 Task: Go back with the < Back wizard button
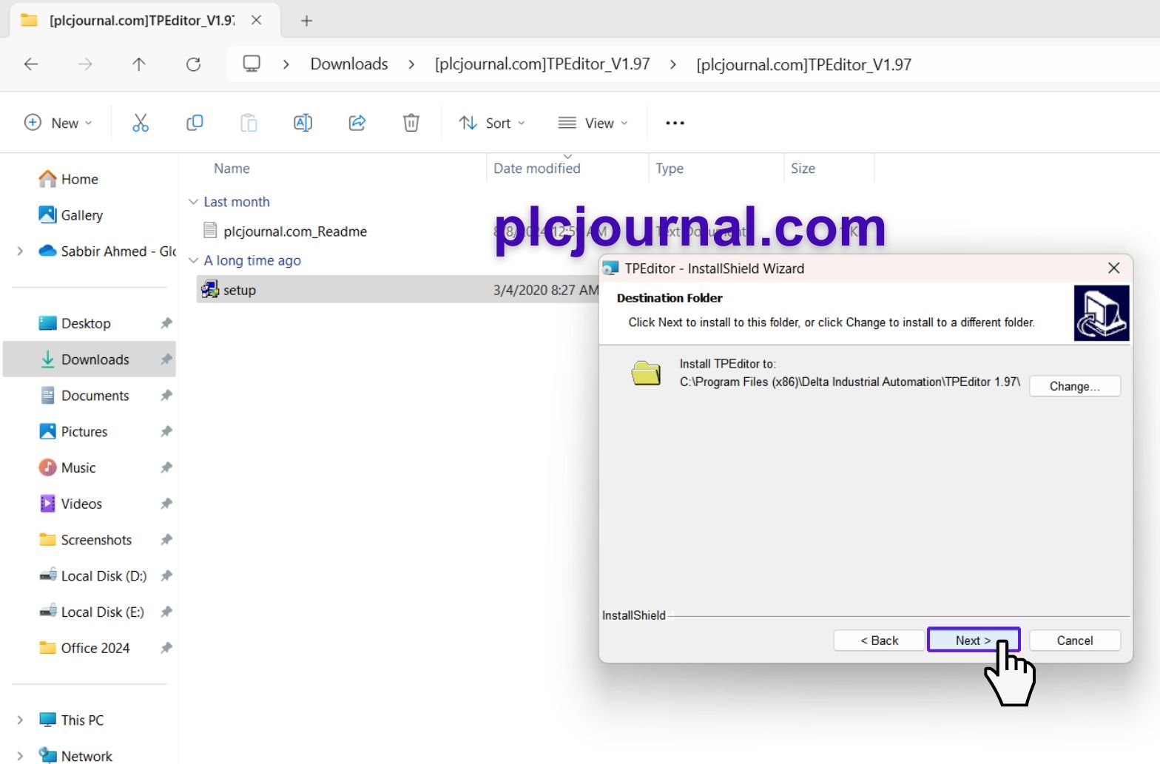click(x=879, y=640)
